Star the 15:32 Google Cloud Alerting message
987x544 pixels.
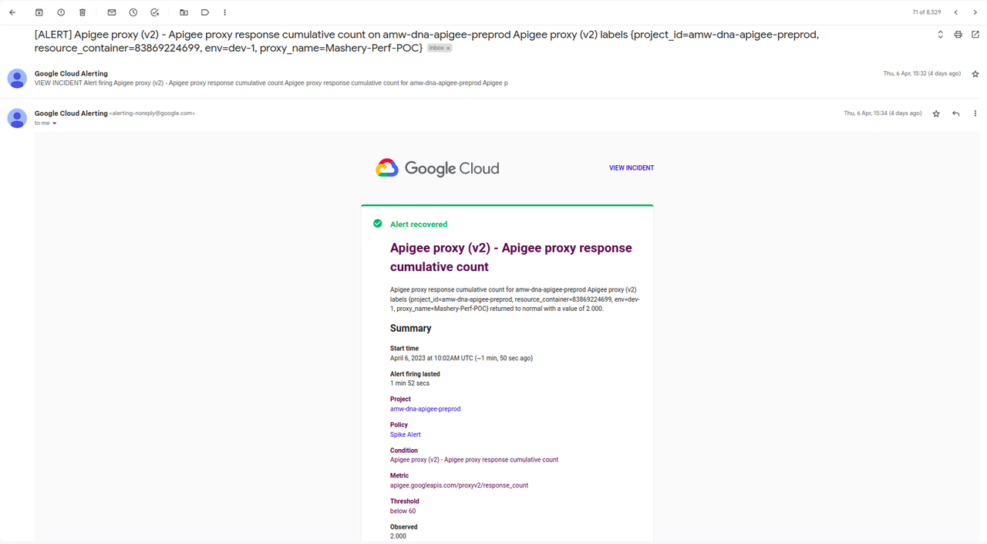pyautogui.click(x=975, y=74)
